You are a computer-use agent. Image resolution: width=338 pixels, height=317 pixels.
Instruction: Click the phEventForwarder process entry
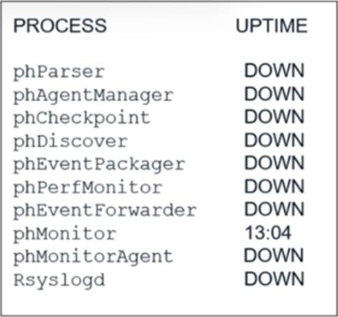(x=105, y=212)
